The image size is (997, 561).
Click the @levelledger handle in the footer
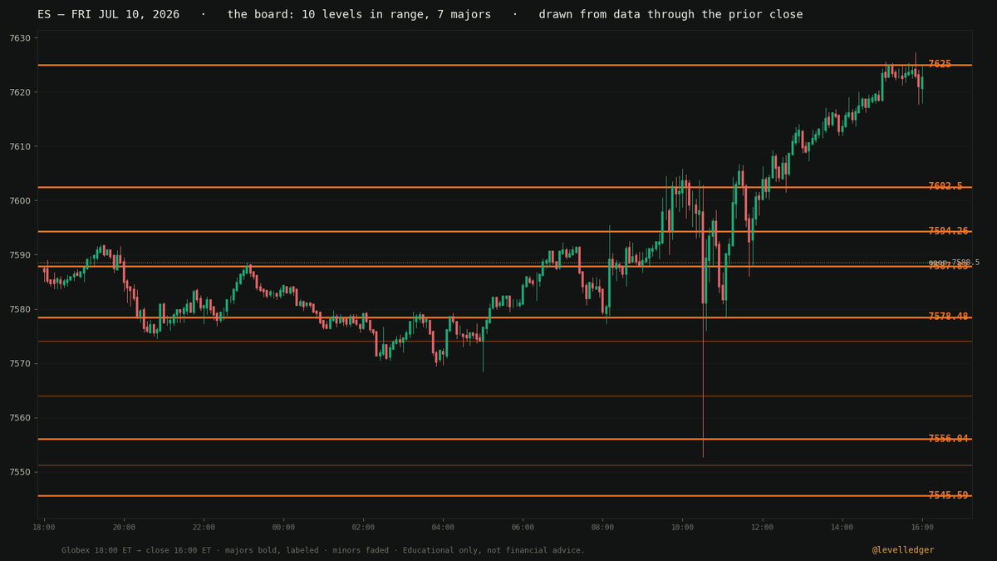[903, 550]
